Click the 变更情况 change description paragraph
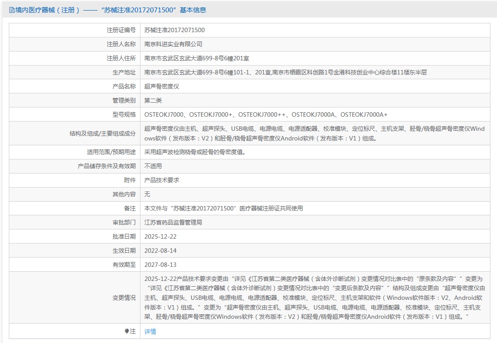This screenshot has width=497, height=343. click(x=314, y=298)
